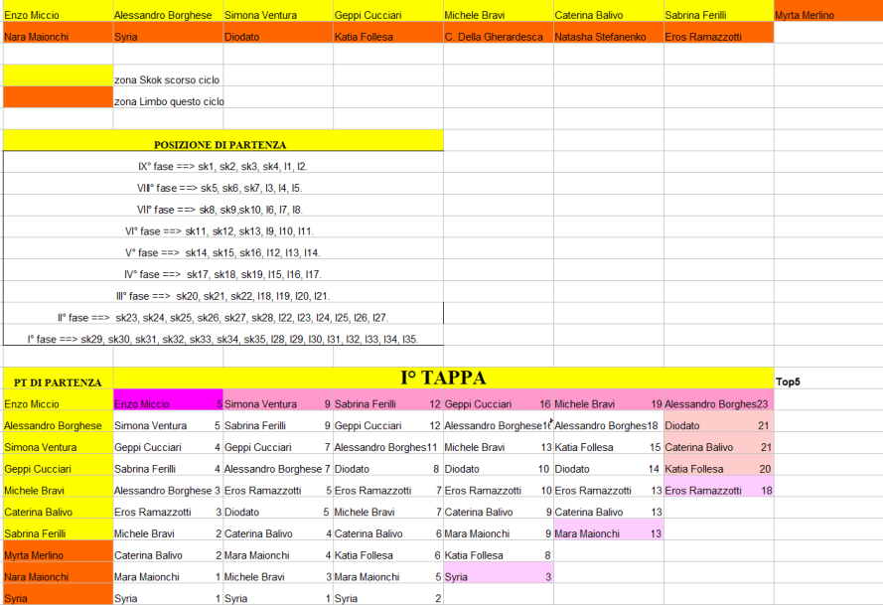Click 'Myrta Merlino' in the top yellow row
Screen dimensions: 883x605
(x=827, y=16)
